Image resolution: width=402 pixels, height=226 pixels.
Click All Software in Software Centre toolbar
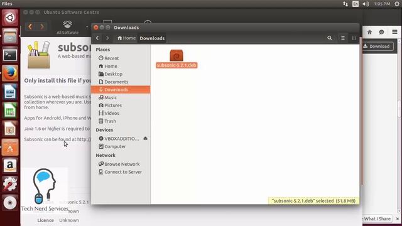pos(67,28)
